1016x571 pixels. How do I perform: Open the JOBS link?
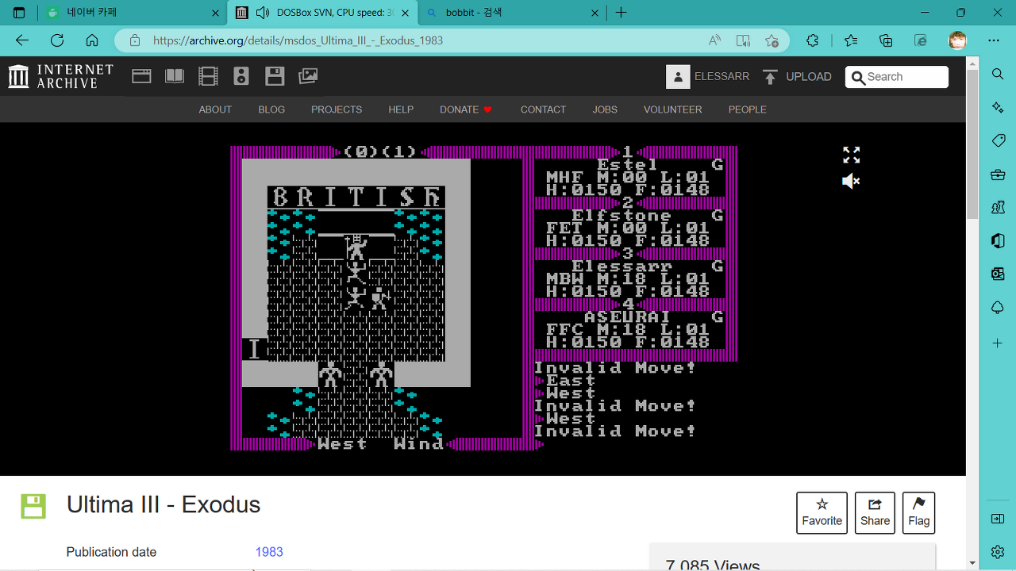605,109
